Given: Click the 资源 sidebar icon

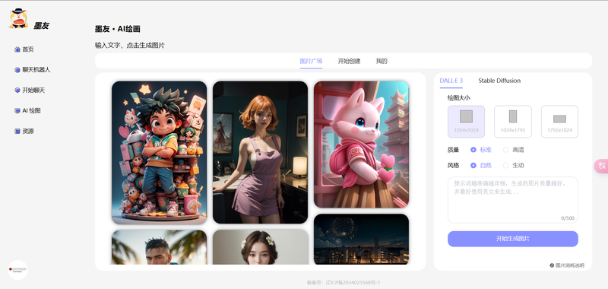Looking at the screenshot, I should (x=17, y=131).
